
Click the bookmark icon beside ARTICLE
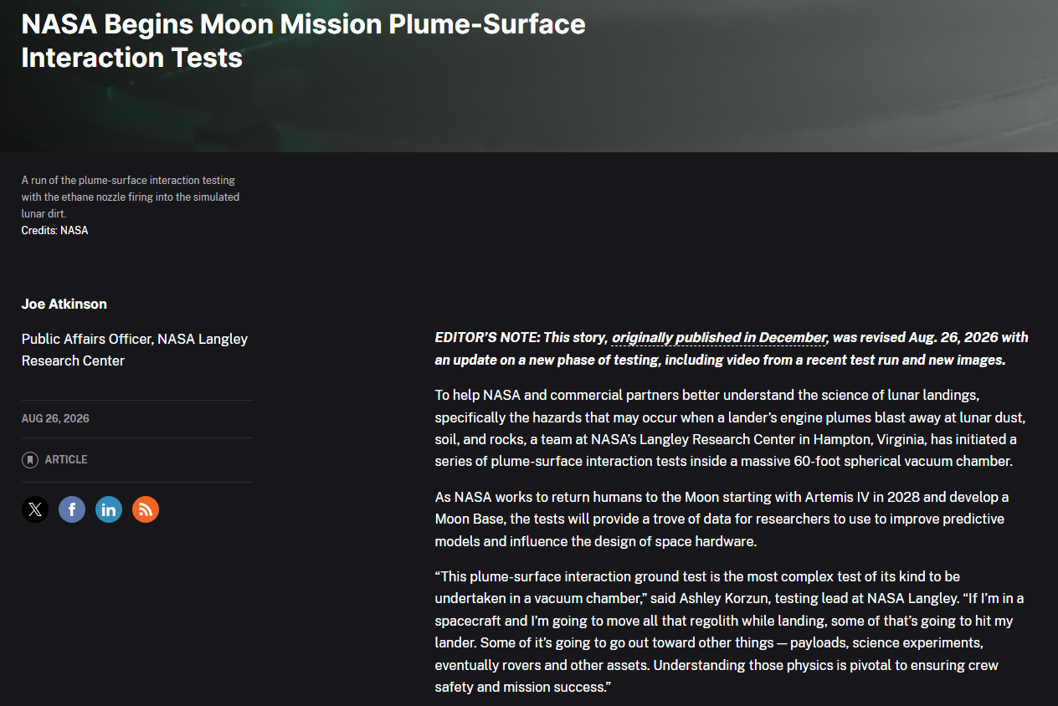[30, 460]
